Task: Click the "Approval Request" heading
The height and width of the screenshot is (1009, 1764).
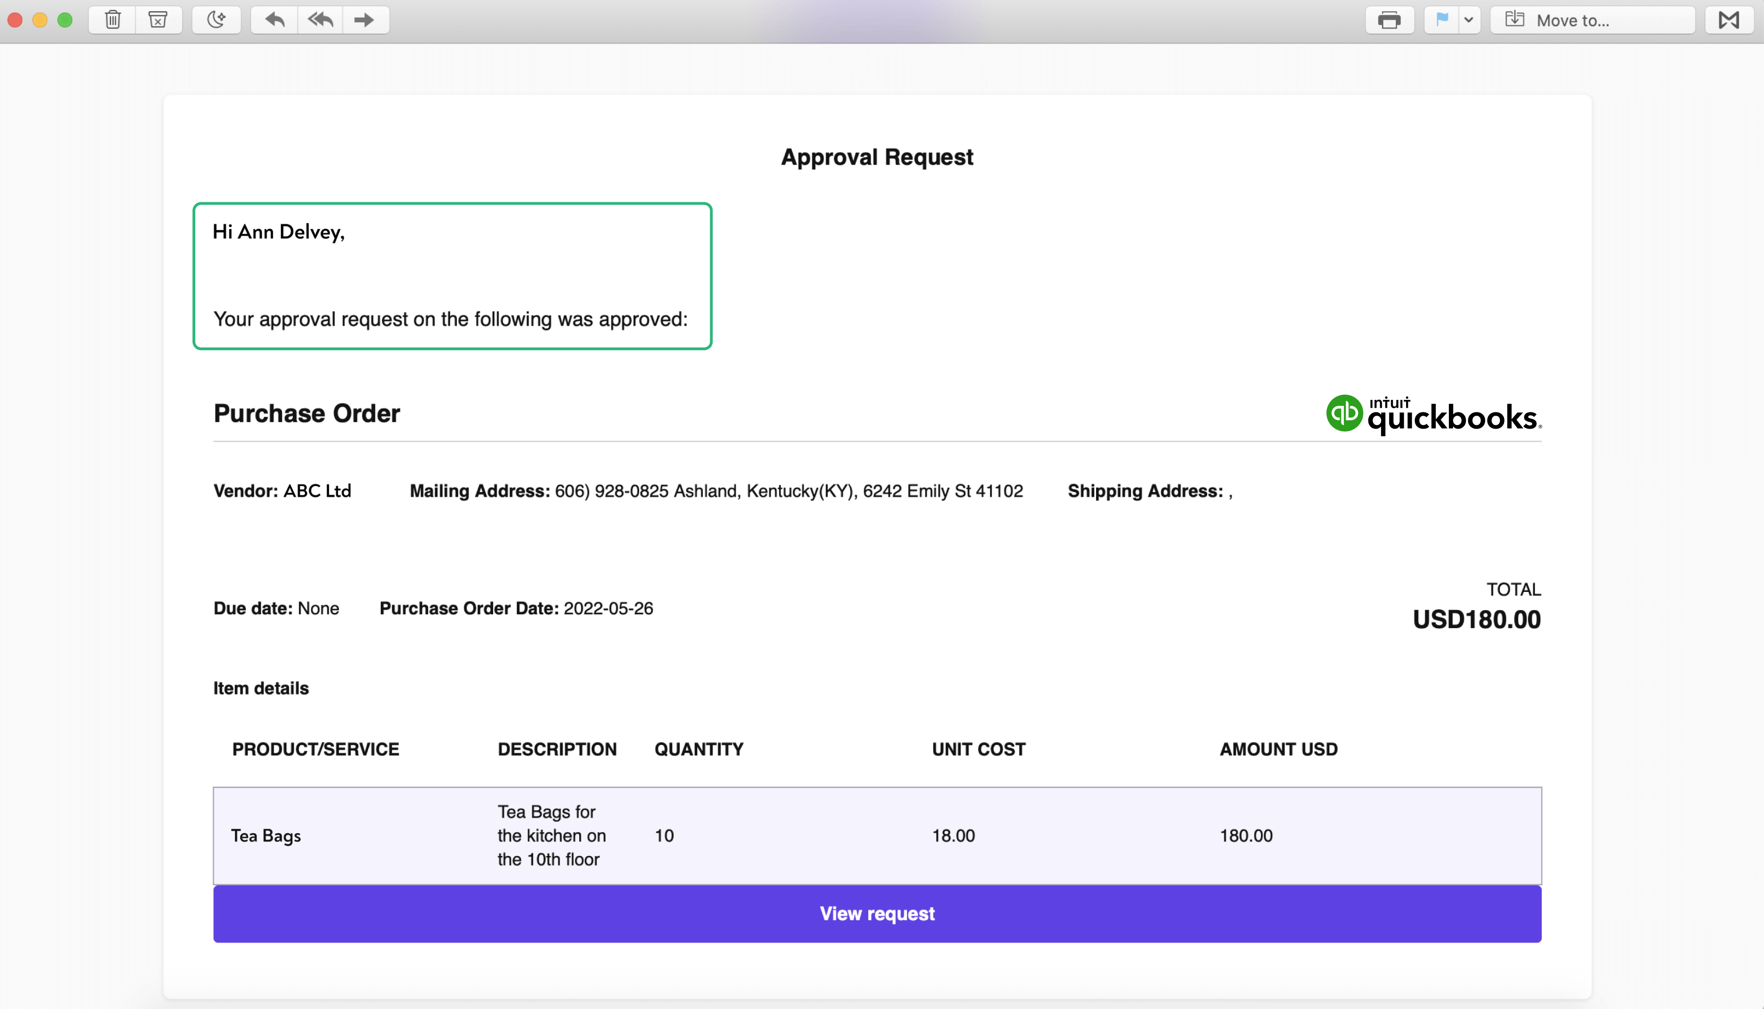Action: [877, 157]
